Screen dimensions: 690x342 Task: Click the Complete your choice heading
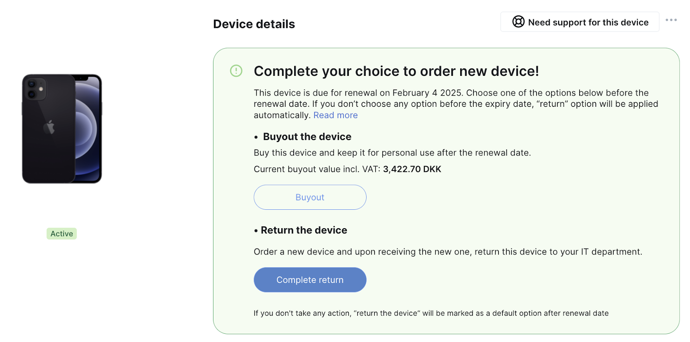[396, 71]
